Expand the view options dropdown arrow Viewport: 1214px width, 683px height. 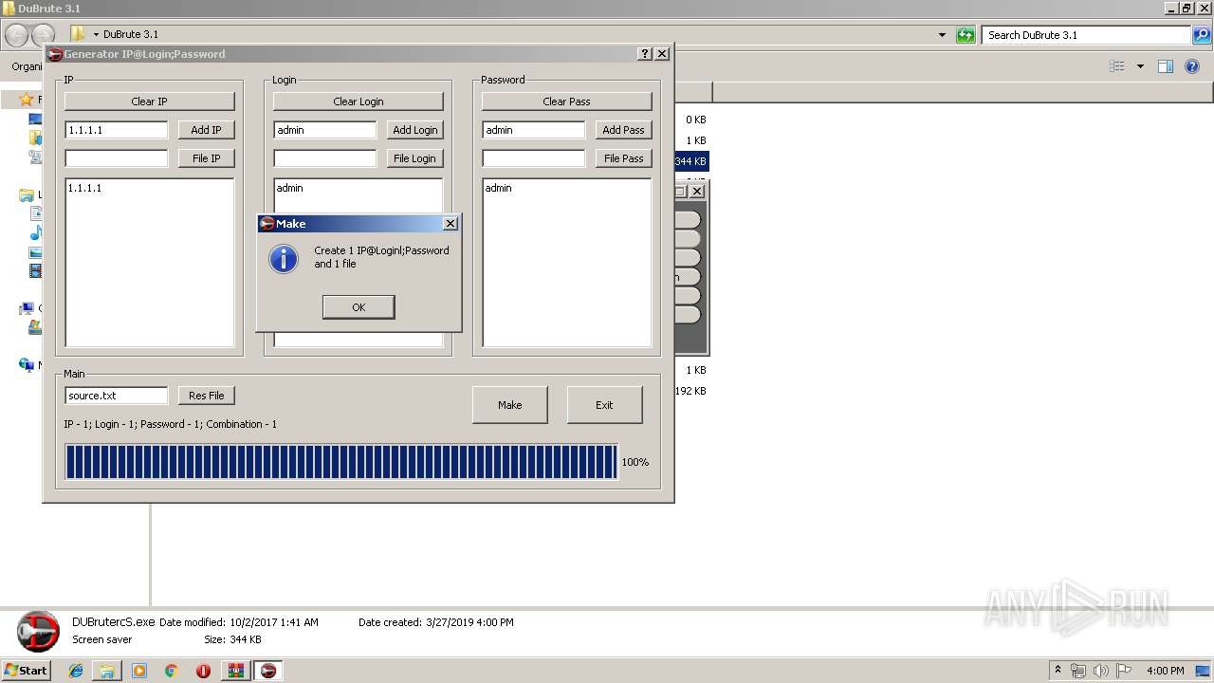pyautogui.click(x=1140, y=66)
